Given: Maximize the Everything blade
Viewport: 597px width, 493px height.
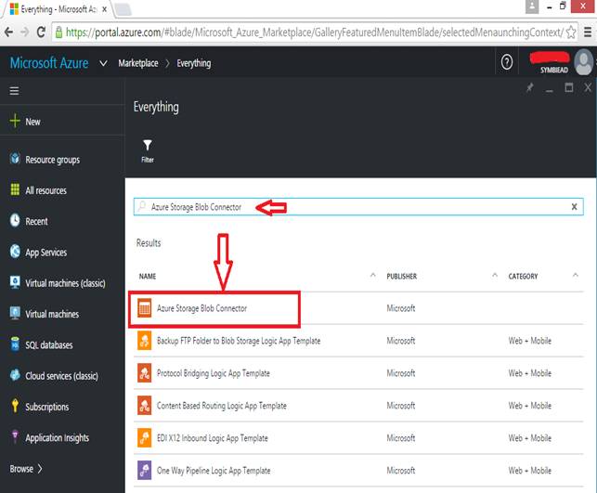Looking at the screenshot, I should [x=569, y=88].
